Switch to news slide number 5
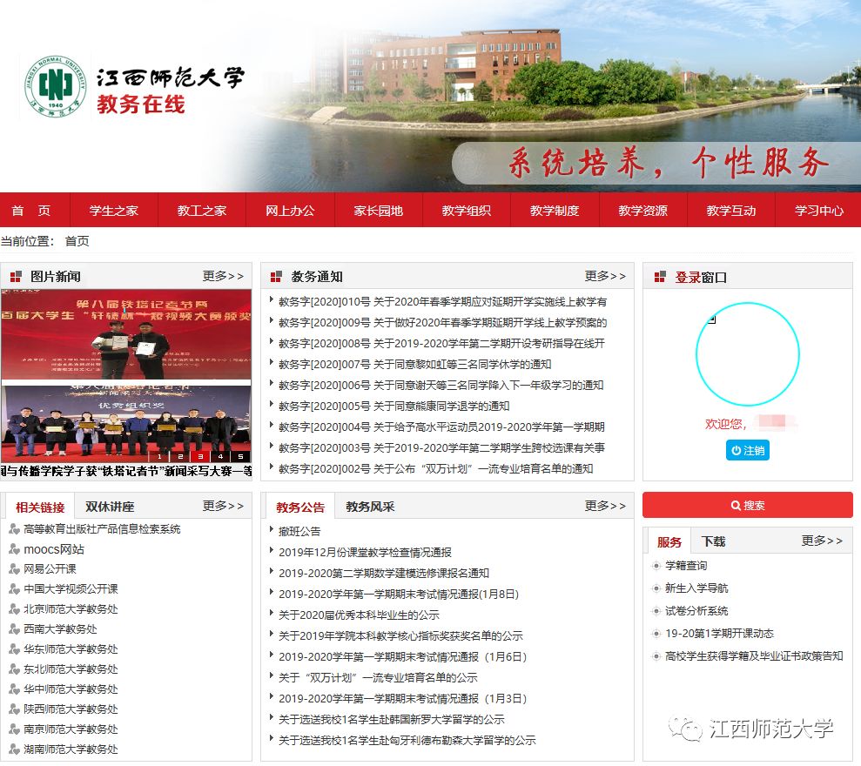This screenshot has width=861, height=766. (240, 456)
